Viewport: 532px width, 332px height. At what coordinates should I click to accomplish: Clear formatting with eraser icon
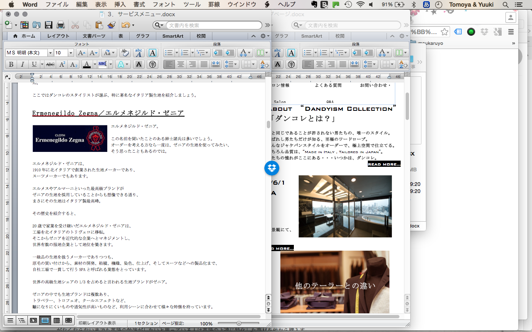[x=124, y=53]
